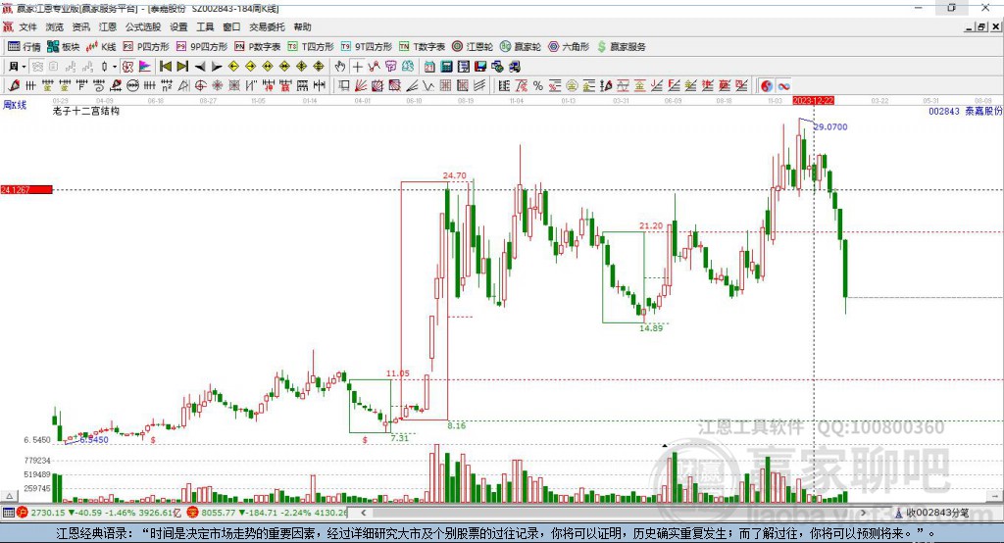Click the calendar date icon
Image resolution: width=1004 pixels, height=543 pixels.
pyautogui.click(x=429, y=67)
